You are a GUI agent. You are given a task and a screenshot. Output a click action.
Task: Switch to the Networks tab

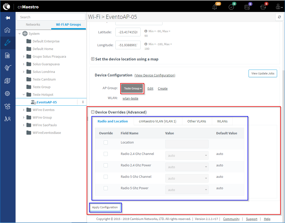tap(33, 24)
